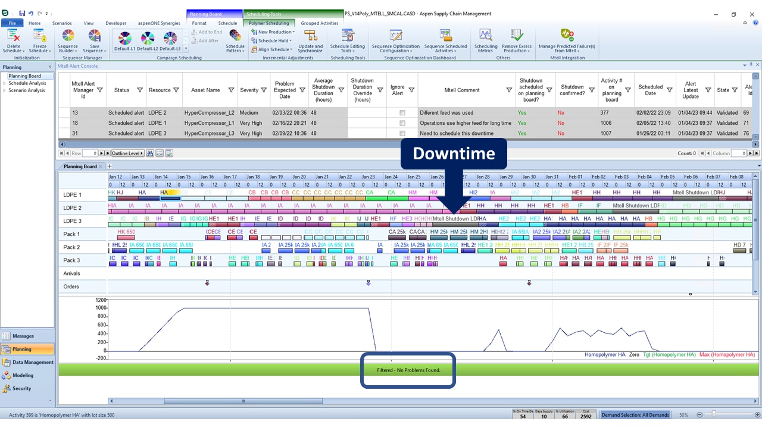Screen dimensions: 762x428
Task: Open the Align Schedule dropdown
Action: tap(272, 50)
